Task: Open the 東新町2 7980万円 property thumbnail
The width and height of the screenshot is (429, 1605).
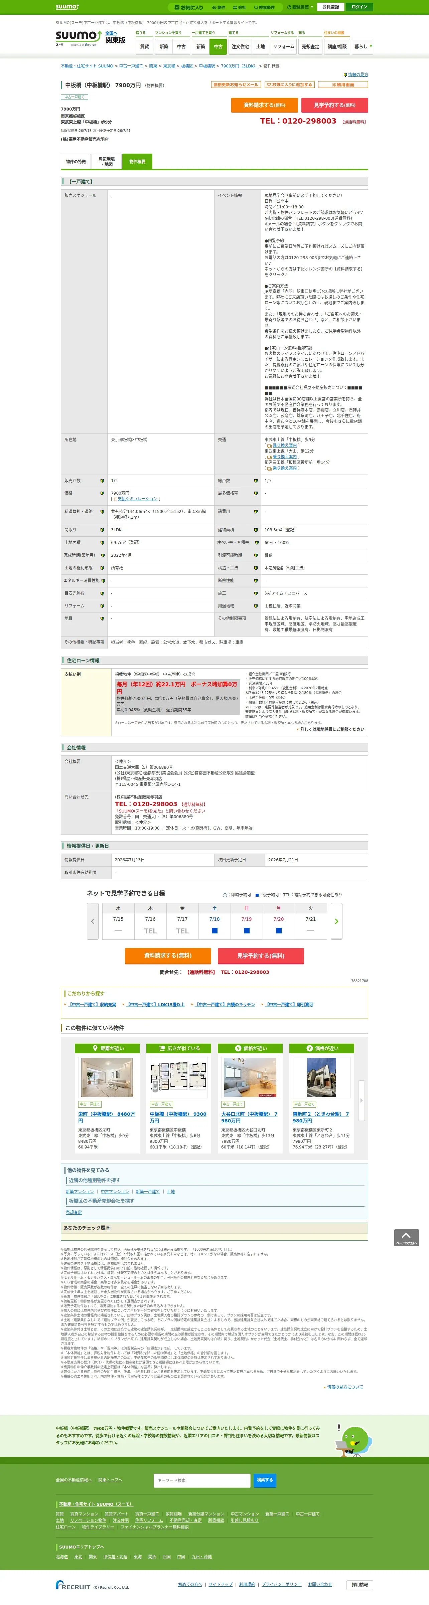Action: [x=322, y=1077]
